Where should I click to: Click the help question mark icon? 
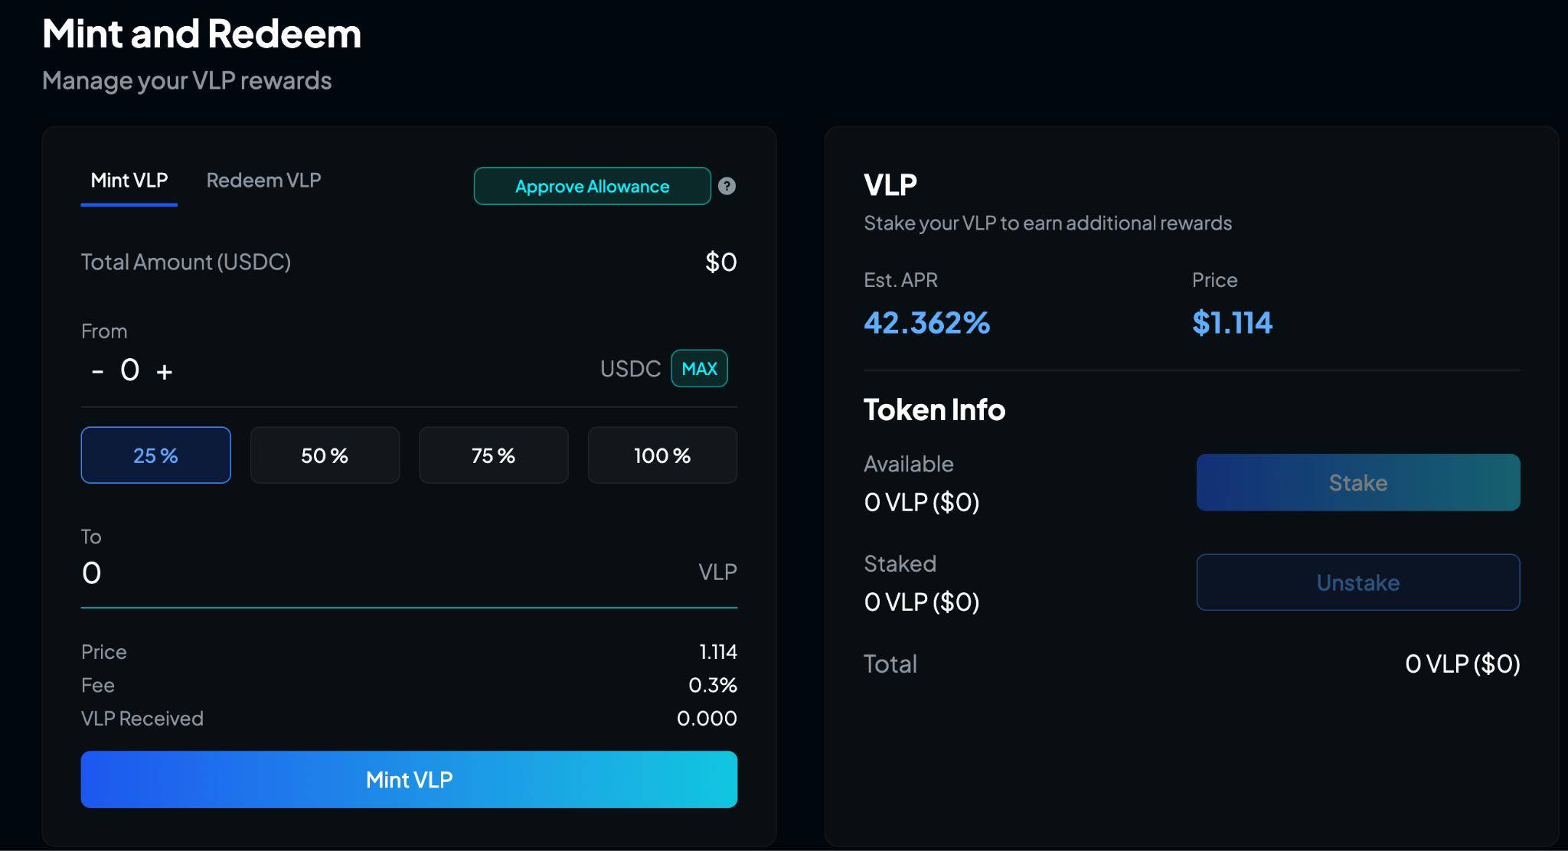pos(727,186)
